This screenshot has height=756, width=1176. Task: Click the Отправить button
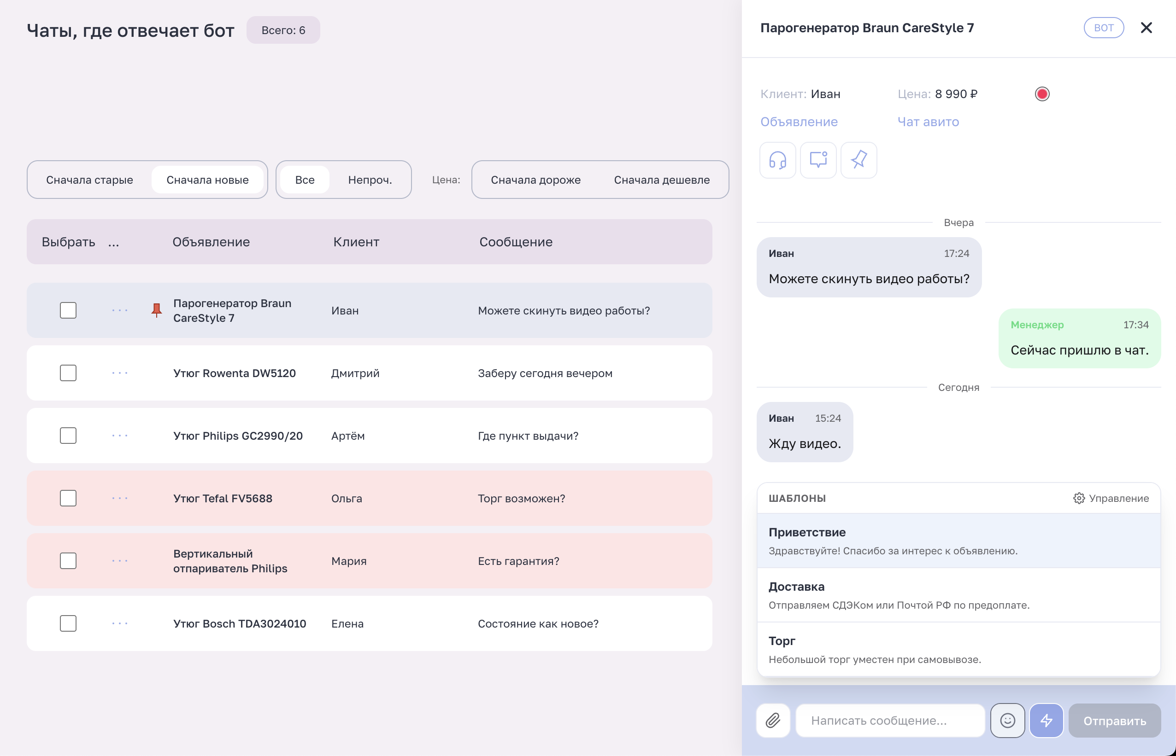[1114, 720]
